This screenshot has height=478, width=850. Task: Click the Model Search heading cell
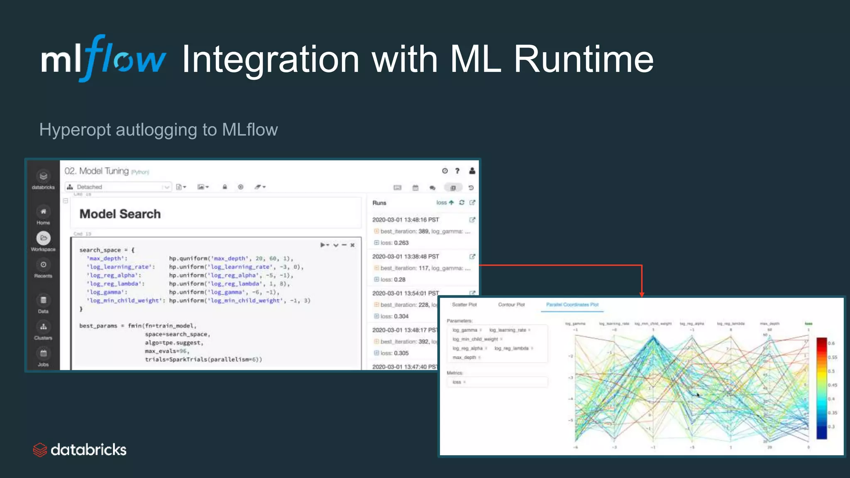216,213
